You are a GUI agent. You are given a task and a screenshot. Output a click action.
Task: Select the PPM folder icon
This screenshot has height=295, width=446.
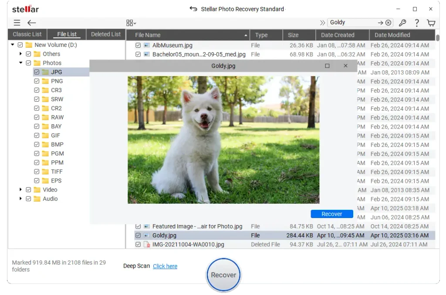point(45,163)
